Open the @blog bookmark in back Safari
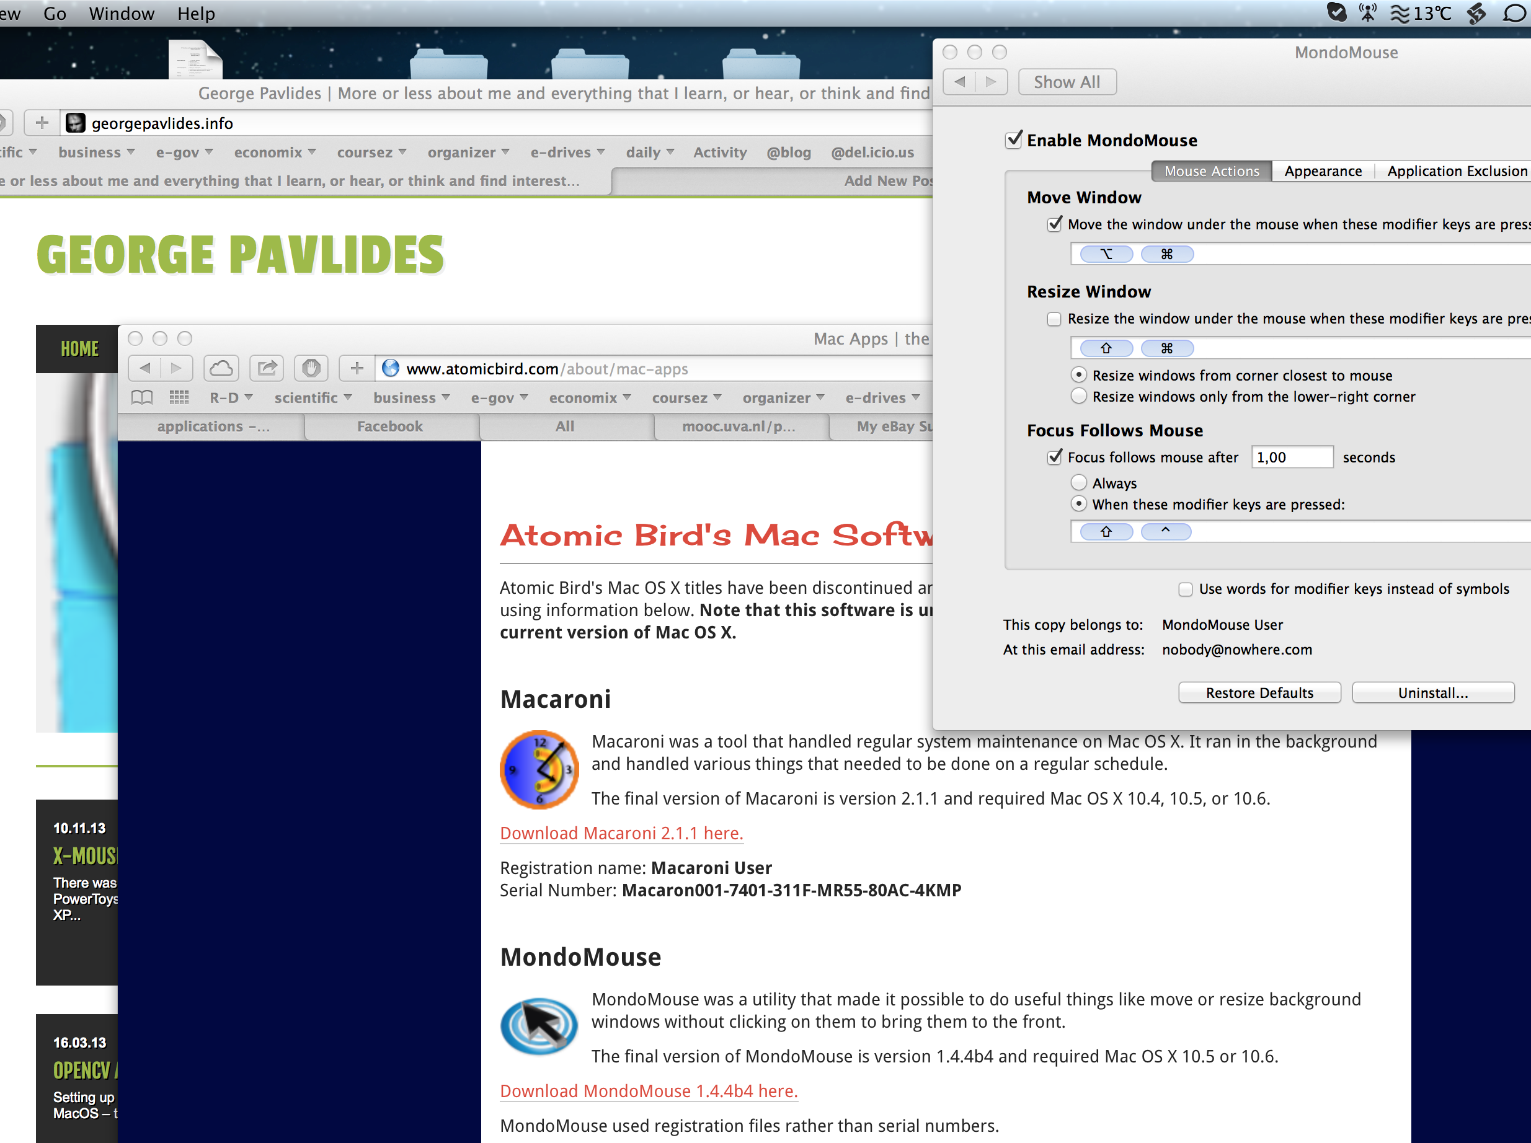This screenshot has width=1531, height=1143. 788,152
